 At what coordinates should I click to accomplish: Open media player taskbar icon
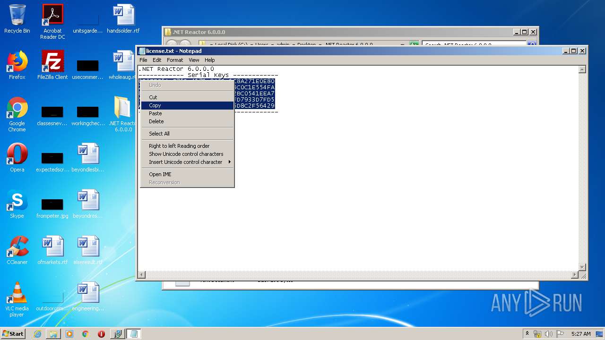pos(69,334)
